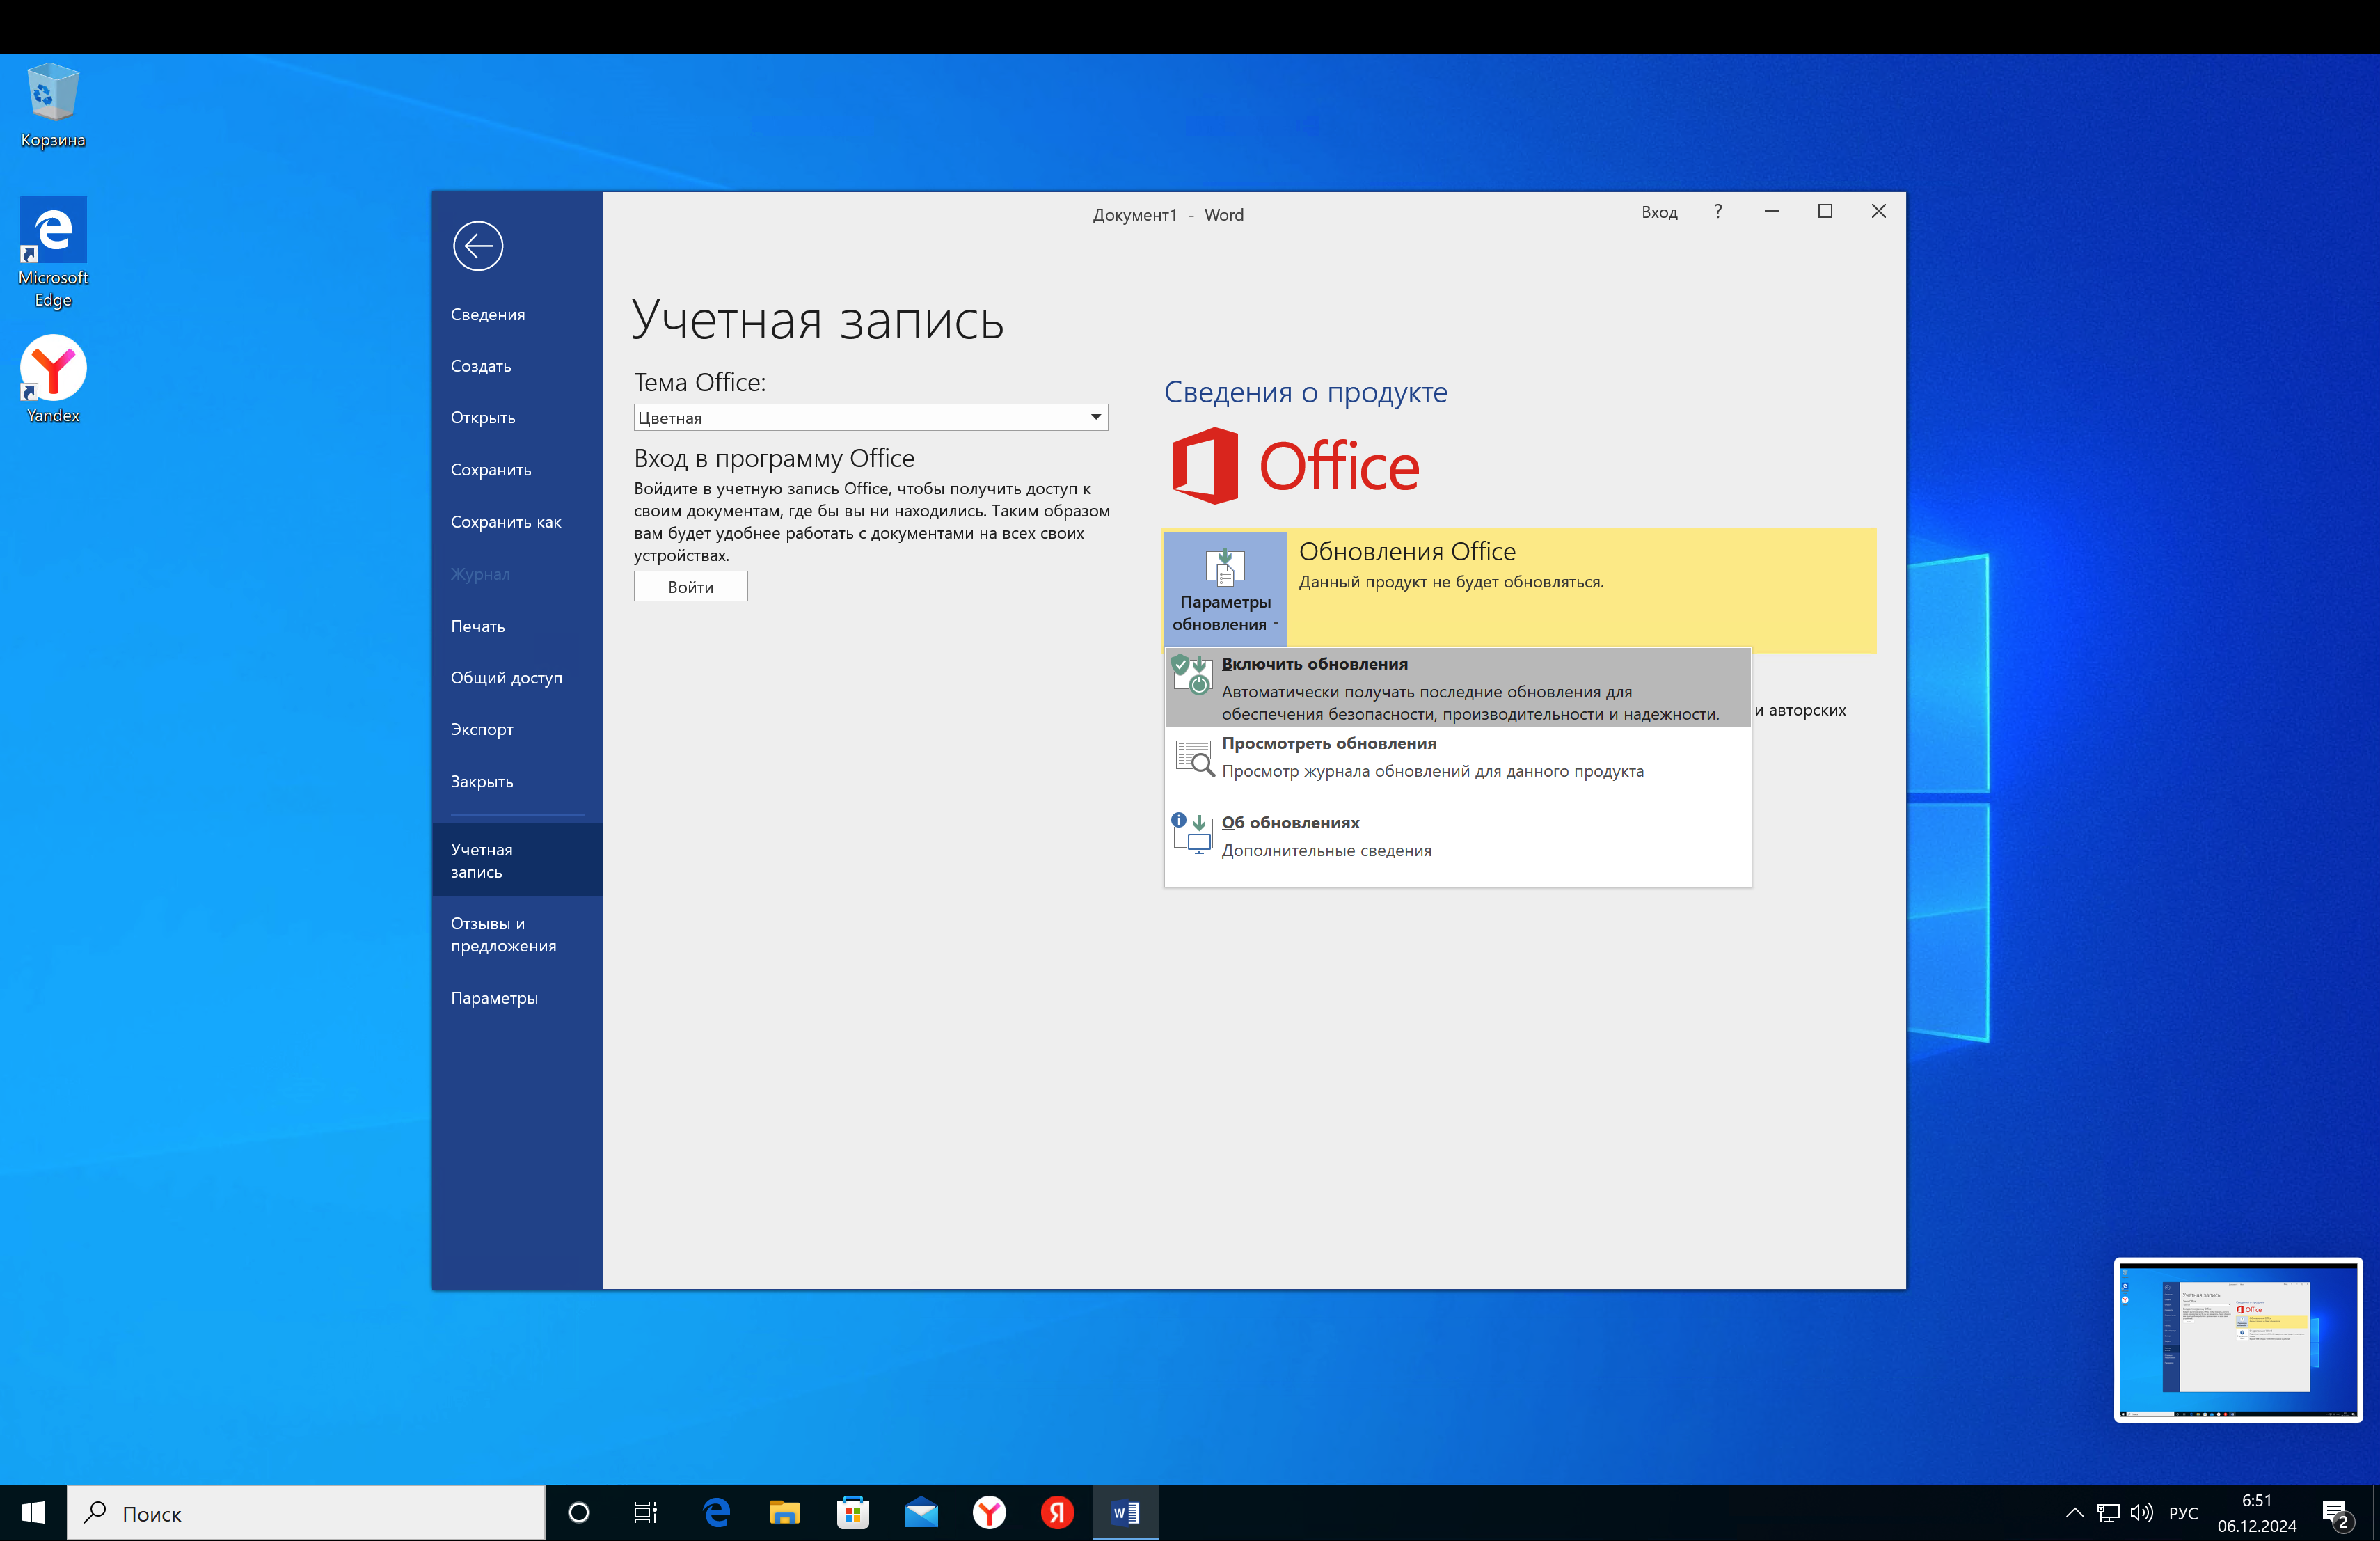Open the volume tray icon
The height and width of the screenshot is (1541, 2380).
(x=2141, y=1513)
